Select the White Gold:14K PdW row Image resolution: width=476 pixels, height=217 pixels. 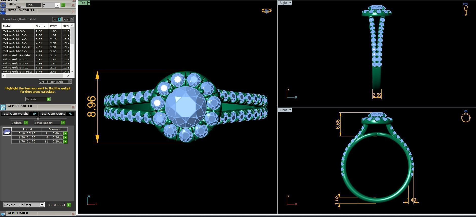(x=36, y=71)
